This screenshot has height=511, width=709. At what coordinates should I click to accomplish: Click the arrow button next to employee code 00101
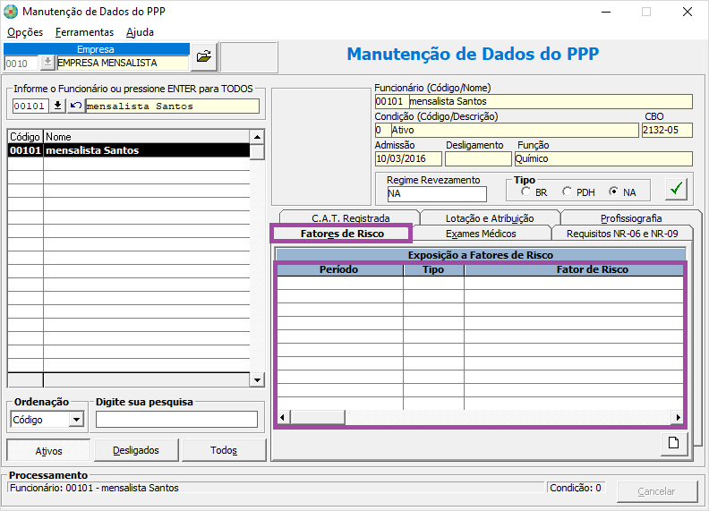point(57,106)
